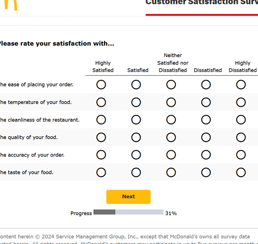Select Highly Dissatisfied for food temperature
258x244 pixels.
point(241,102)
